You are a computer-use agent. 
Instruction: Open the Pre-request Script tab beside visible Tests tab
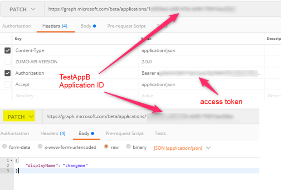(124, 133)
